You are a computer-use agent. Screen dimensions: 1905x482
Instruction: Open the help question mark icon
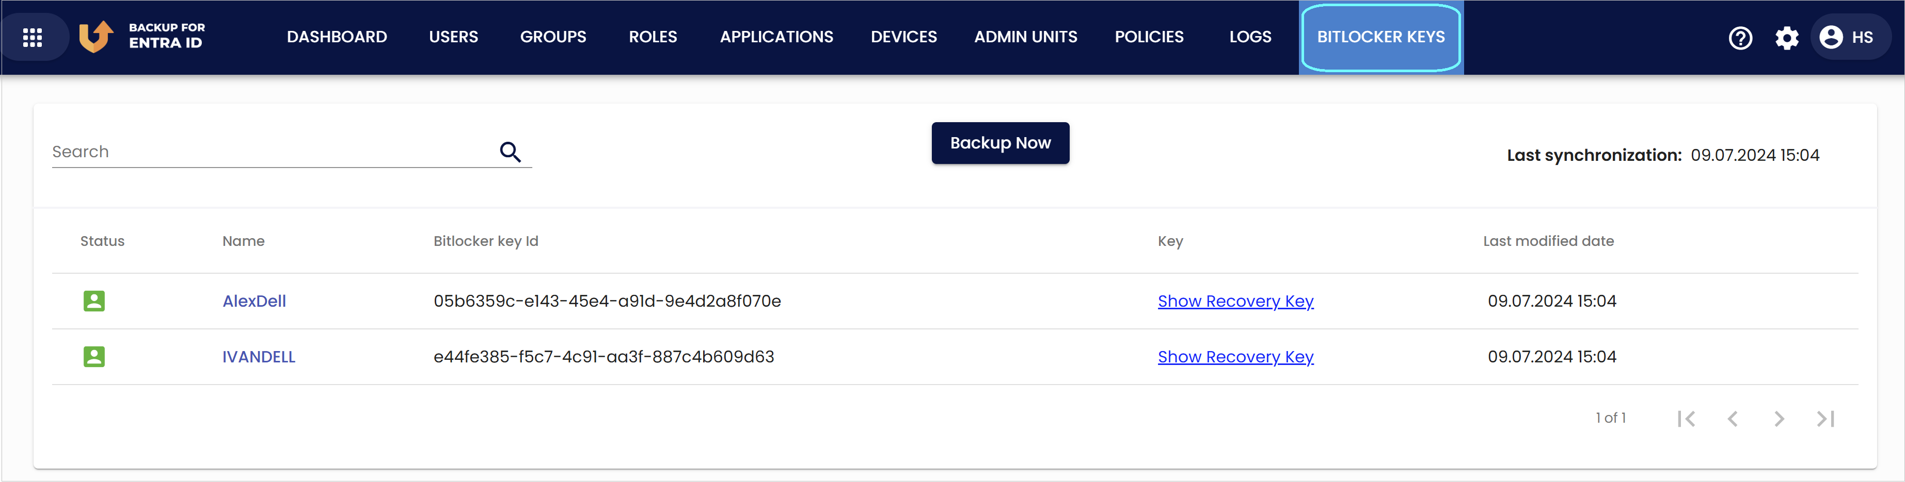1740,38
